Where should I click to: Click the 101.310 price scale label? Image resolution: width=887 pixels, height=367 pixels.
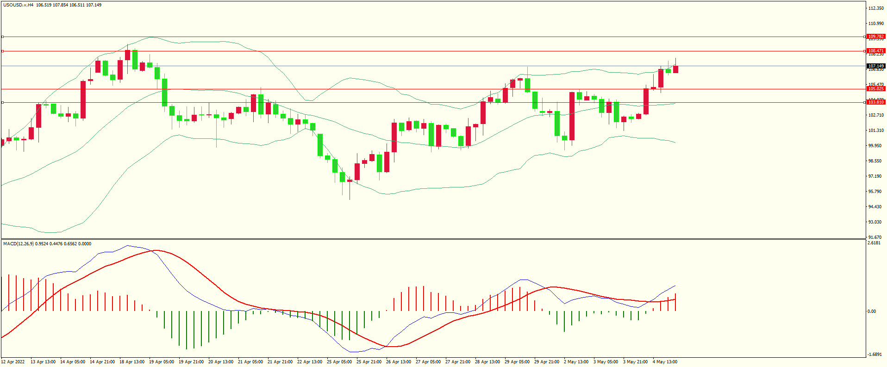pyautogui.click(x=876, y=131)
